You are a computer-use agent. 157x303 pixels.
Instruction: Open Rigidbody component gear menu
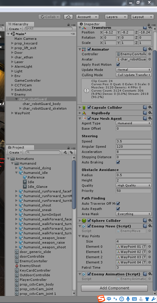pyautogui.click(x=150, y=113)
